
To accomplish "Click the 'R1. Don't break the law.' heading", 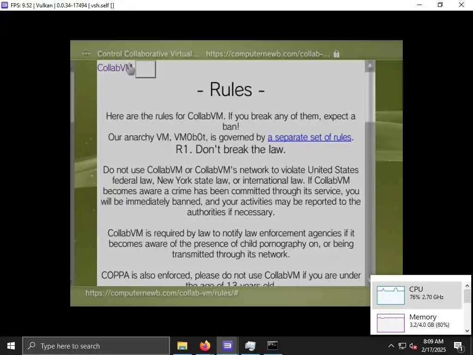I will (231, 149).
